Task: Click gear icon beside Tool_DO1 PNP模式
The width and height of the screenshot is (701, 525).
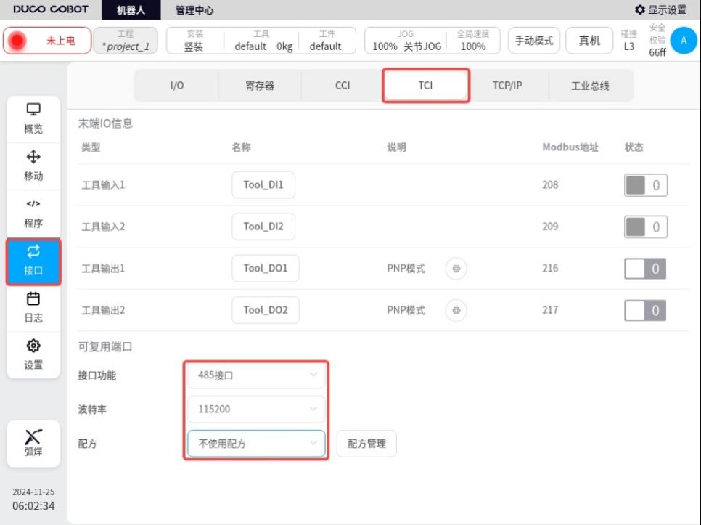Action: 456,269
